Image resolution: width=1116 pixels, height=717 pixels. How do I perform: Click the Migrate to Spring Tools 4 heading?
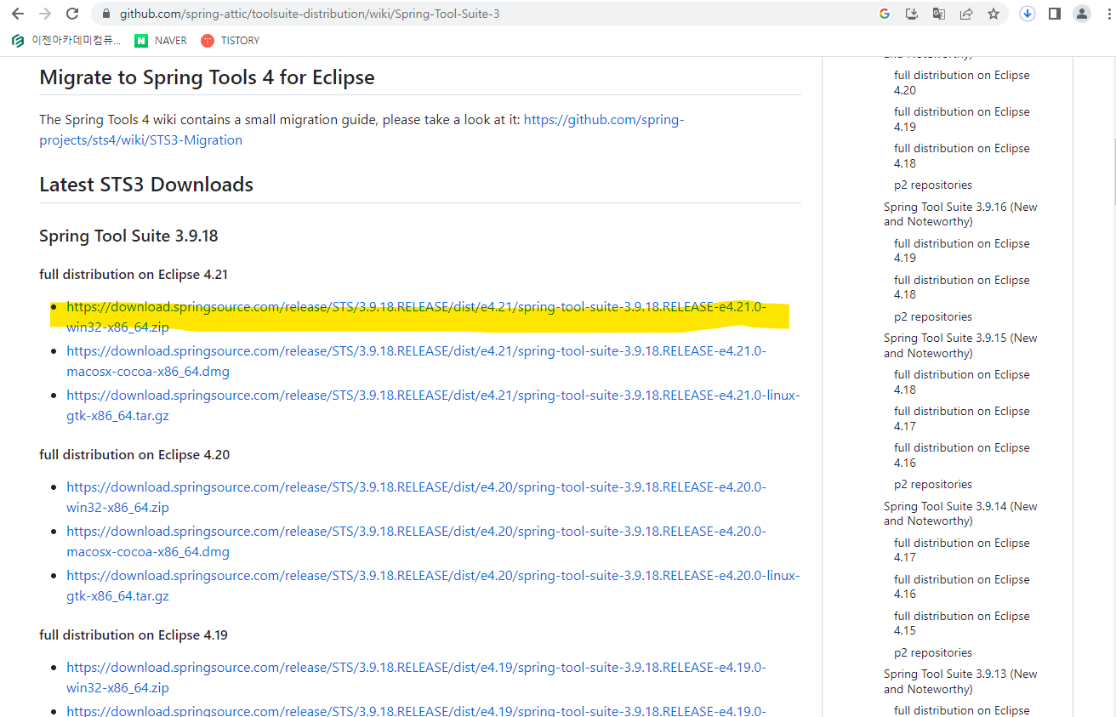207,77
